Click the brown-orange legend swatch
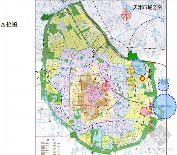 (x=43, y=150)
